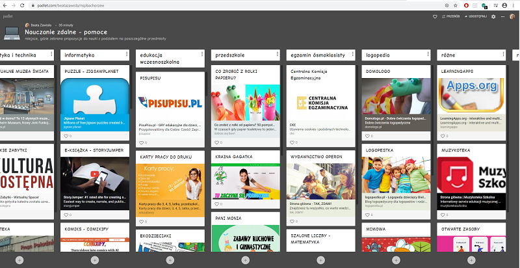Image resolution: width=520 pixels, height=268 pixels.
Task: Open the Chrome media control icon
Action: [495, 5]
